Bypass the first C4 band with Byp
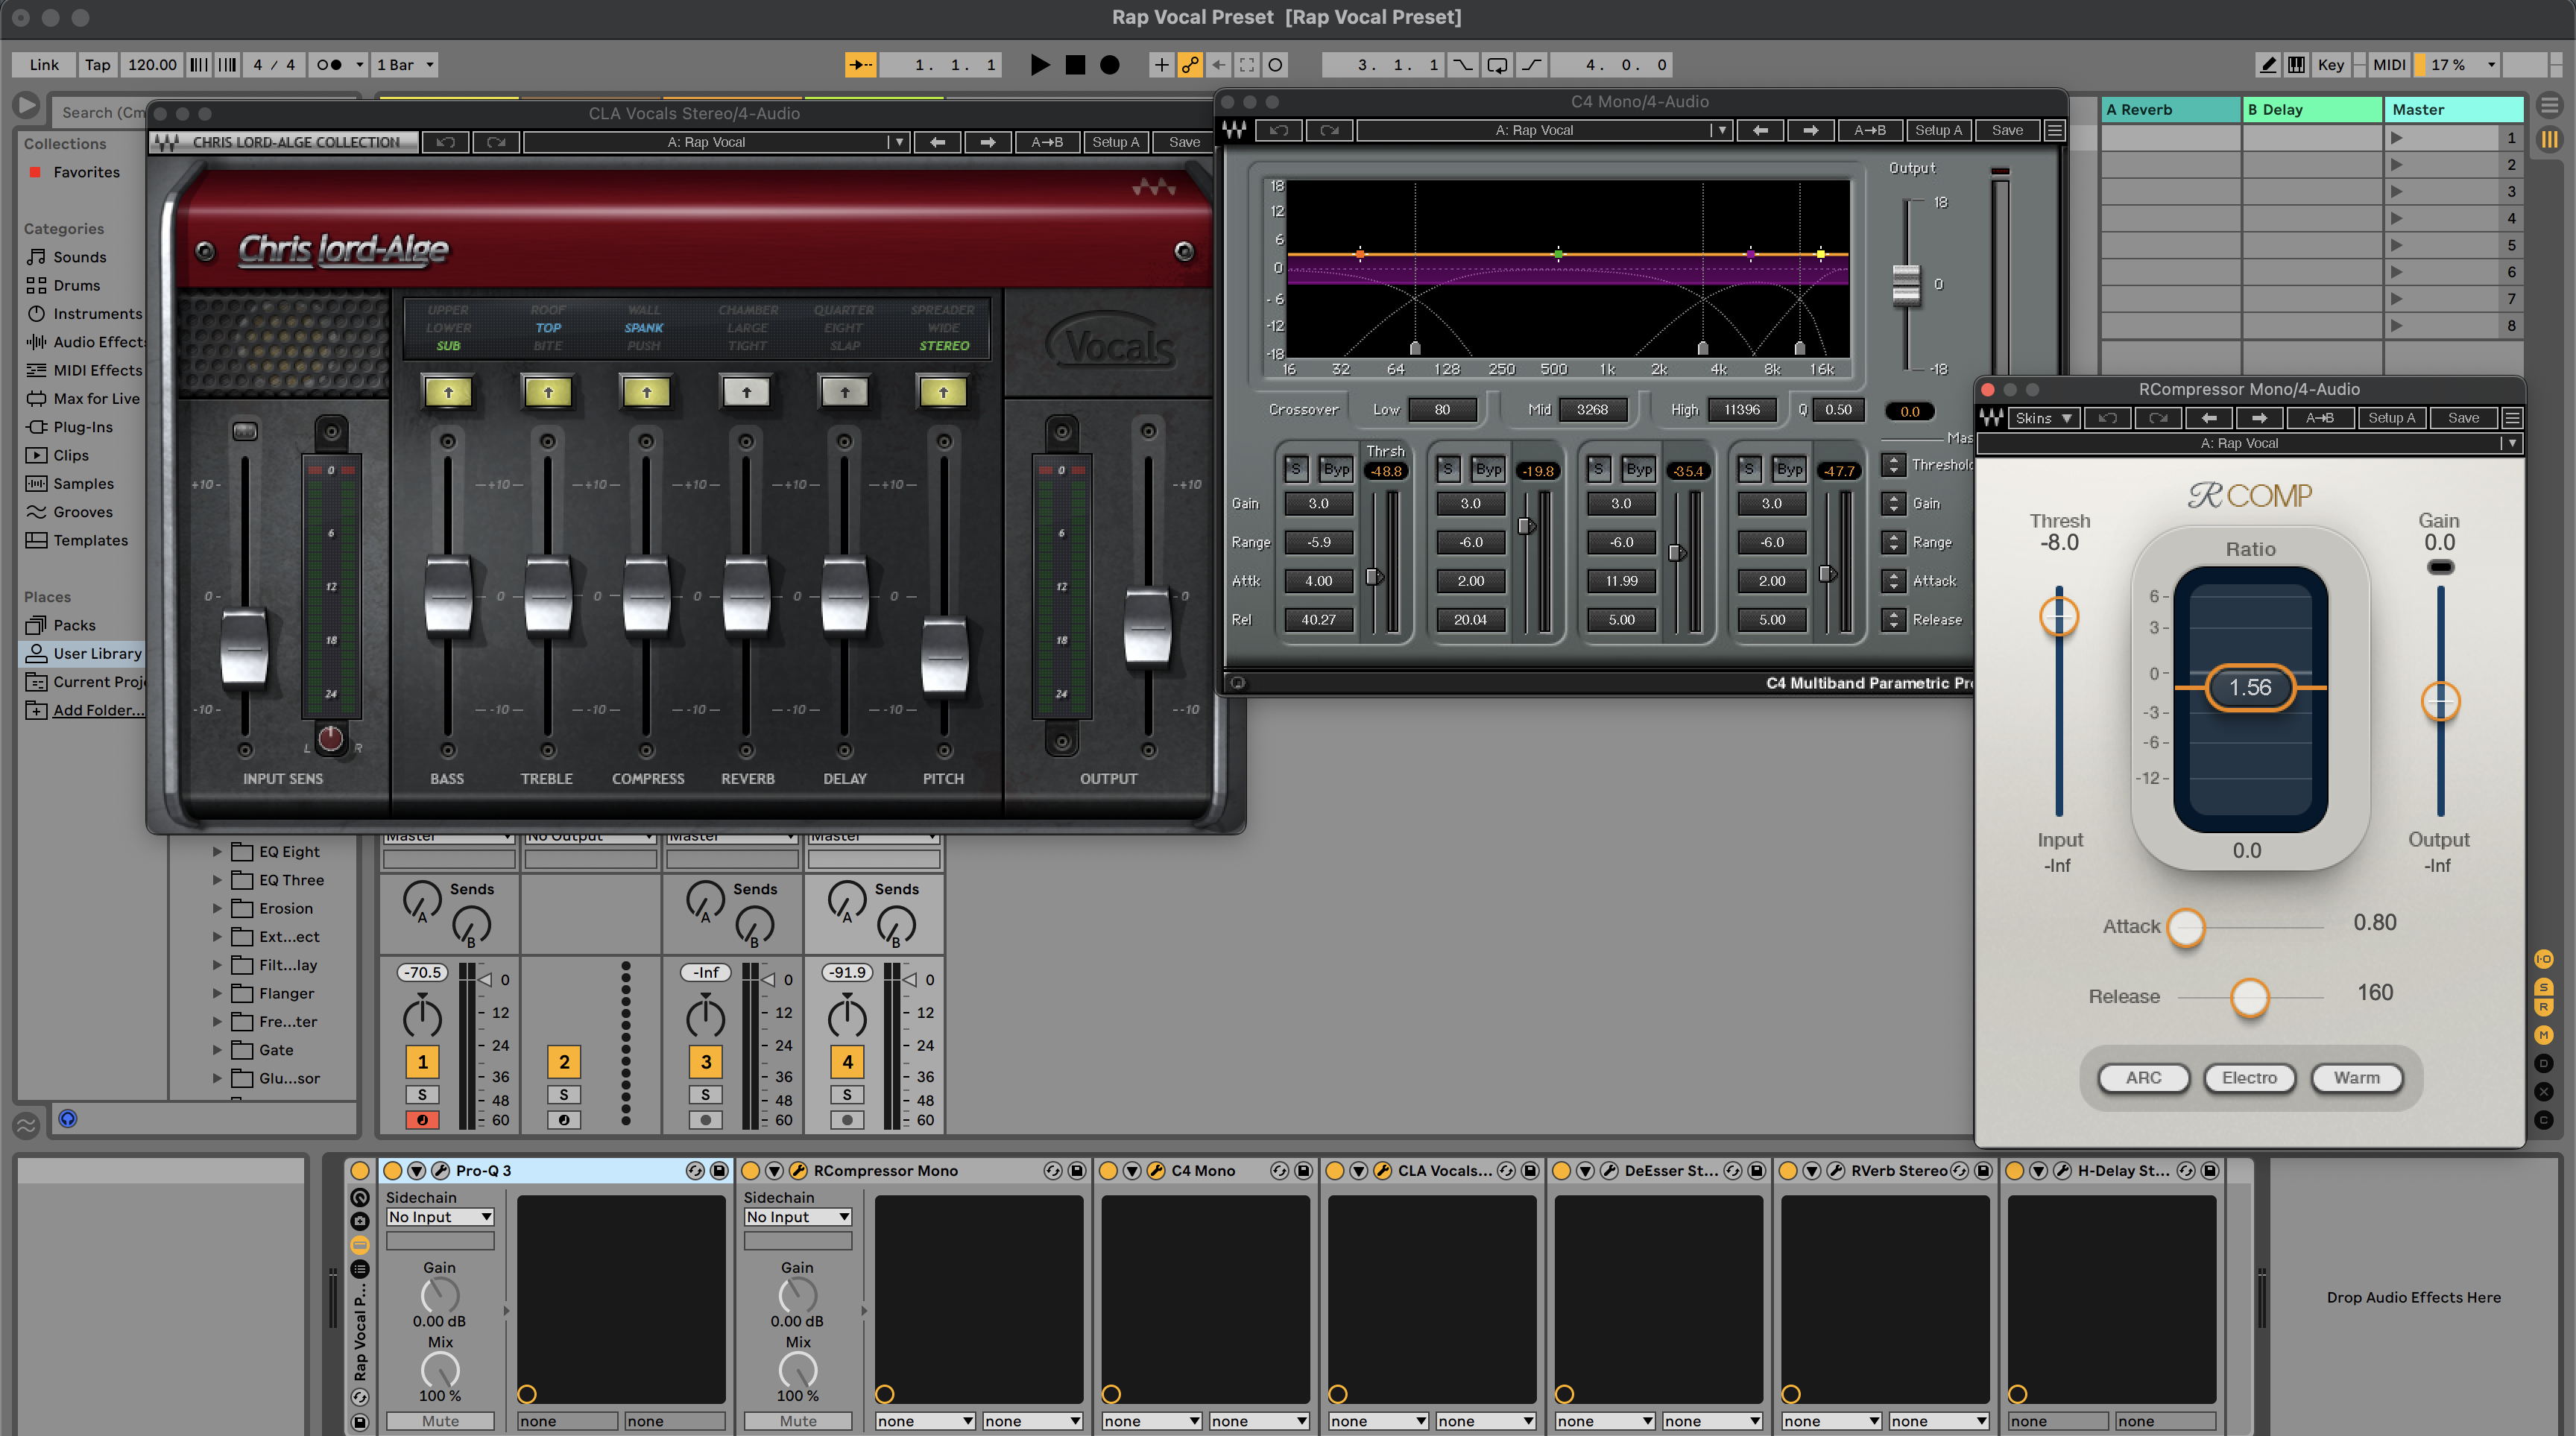2576x1436 pixels. click(1336, 469)
